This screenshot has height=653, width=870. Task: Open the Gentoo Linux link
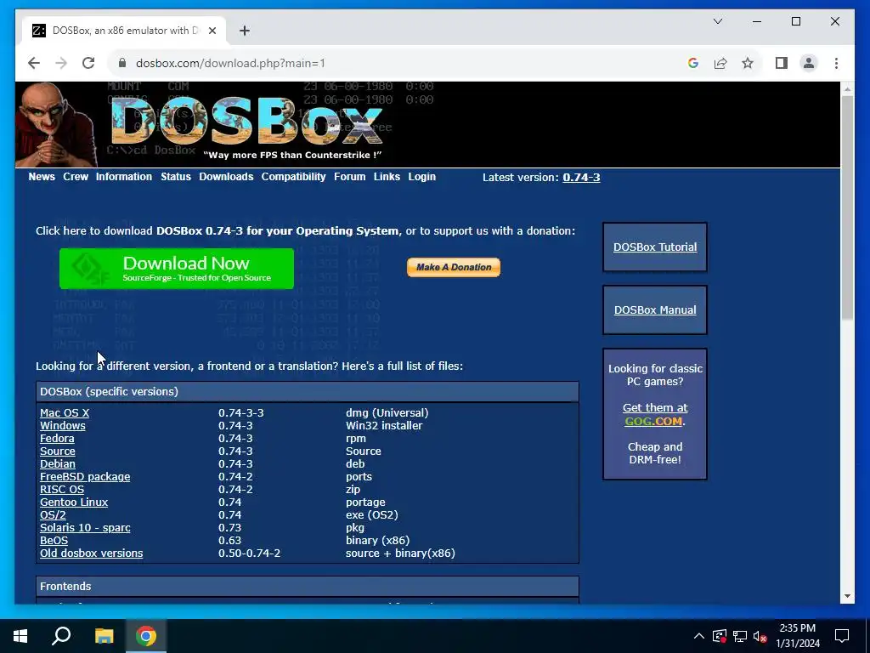point(74,502)
